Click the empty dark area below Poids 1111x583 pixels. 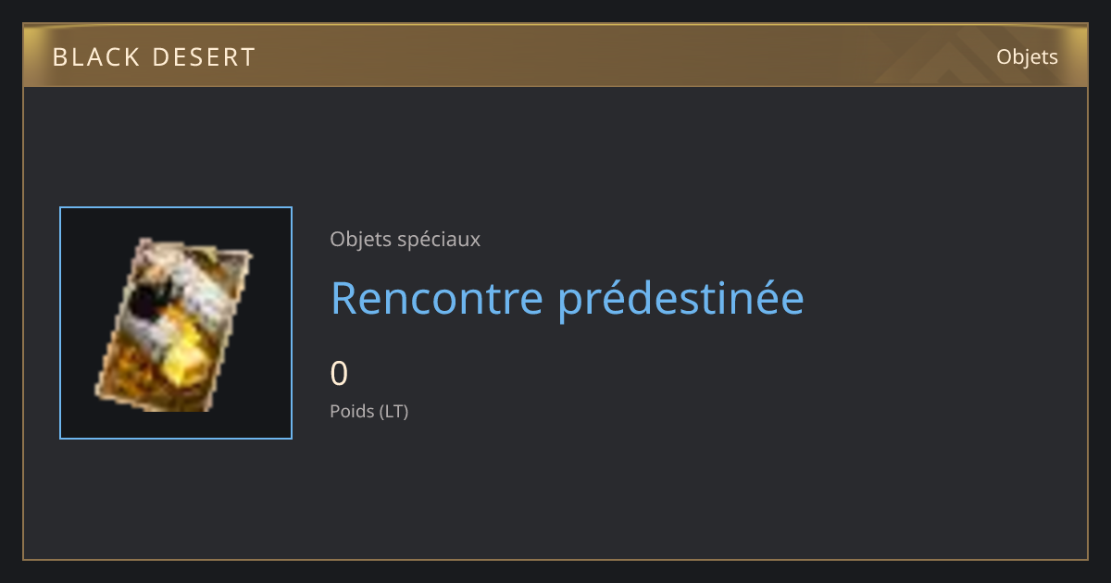(x=555, y=490)
